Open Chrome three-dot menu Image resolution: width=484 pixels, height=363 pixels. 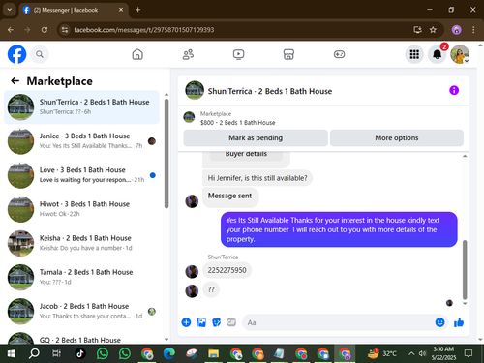pos(473,30)
